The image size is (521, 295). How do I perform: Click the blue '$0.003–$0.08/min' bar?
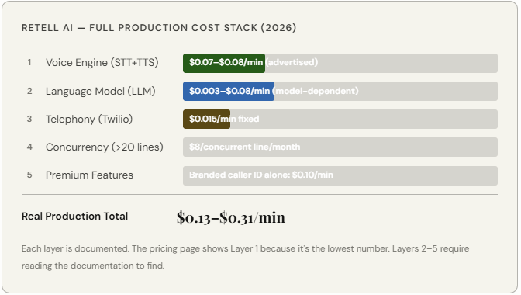tap(229, 91)
